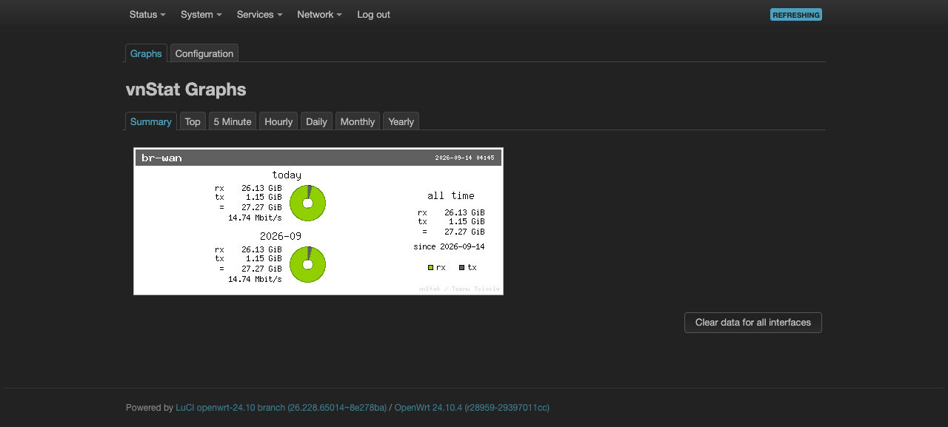This screenshot has width=948, height=427.
Task: Click the 'since 2026-09-14' text
Action: coord(449,246)
